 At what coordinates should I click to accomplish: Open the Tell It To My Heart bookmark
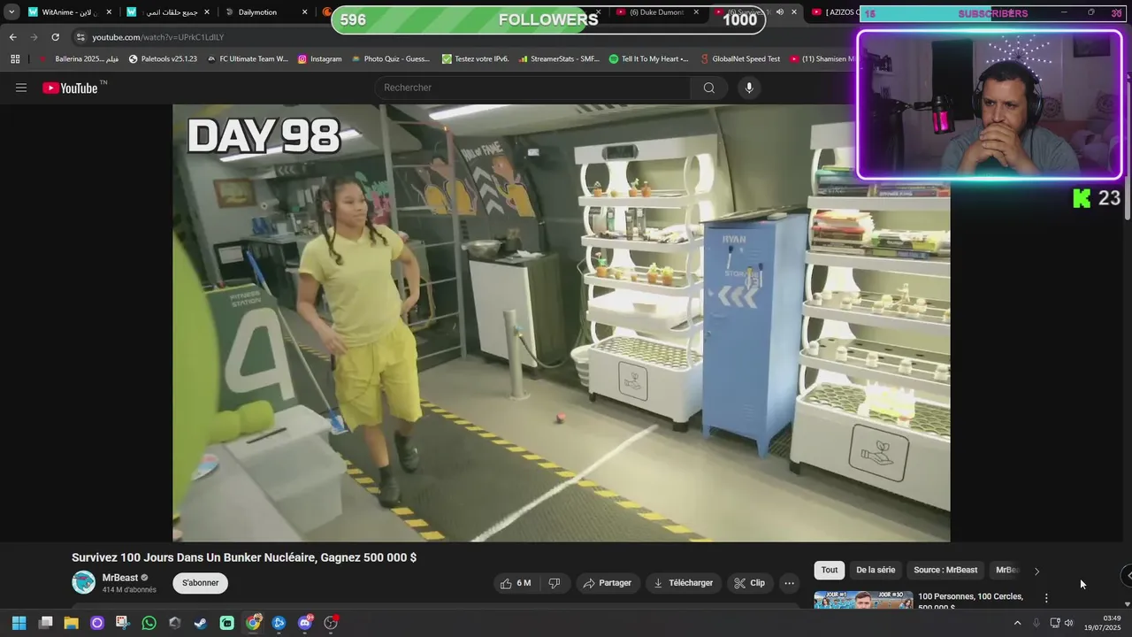(x=649, y=58)
